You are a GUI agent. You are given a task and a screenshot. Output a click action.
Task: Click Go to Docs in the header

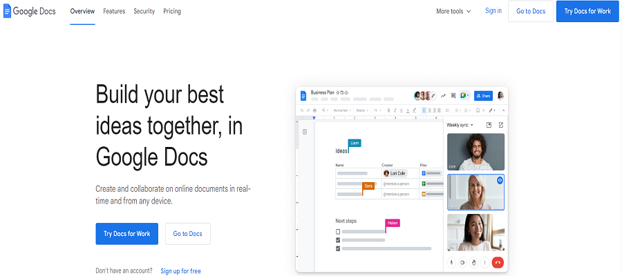tap(531, 11)
